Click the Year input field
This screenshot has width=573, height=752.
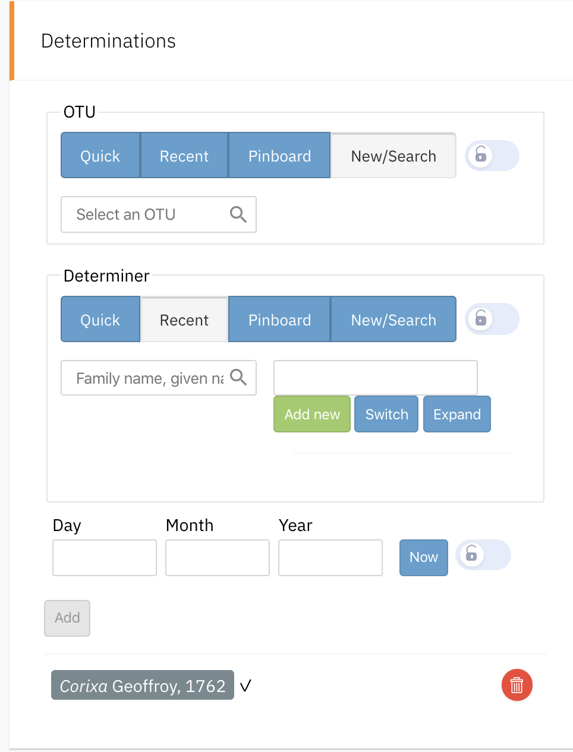330,557
